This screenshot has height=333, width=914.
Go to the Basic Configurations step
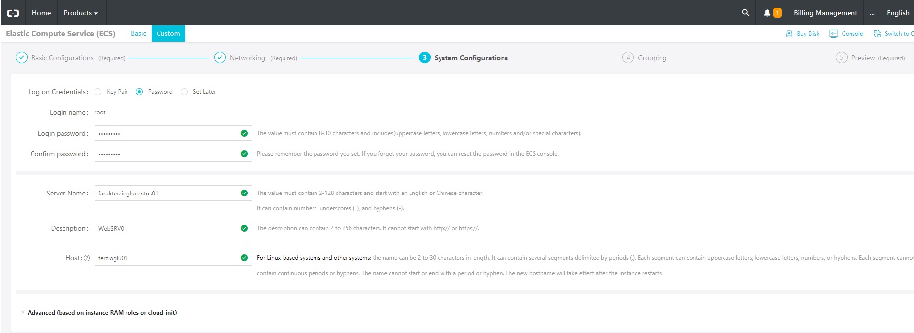63,58
